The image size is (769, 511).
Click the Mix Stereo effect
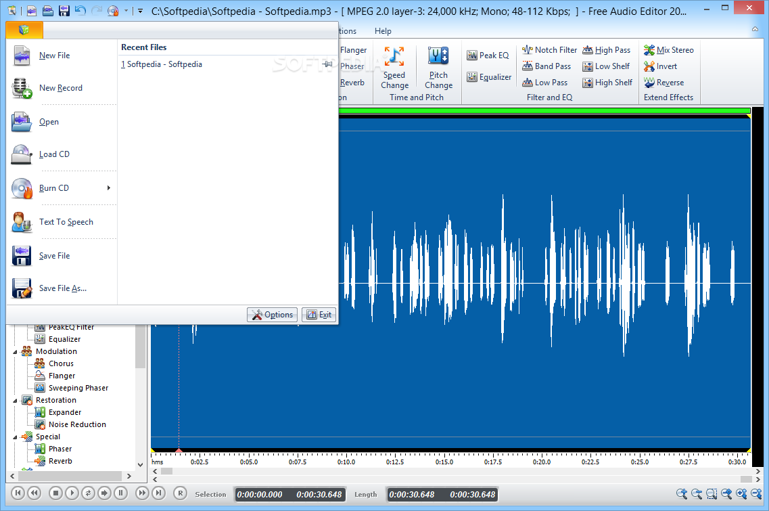point(669,50)
